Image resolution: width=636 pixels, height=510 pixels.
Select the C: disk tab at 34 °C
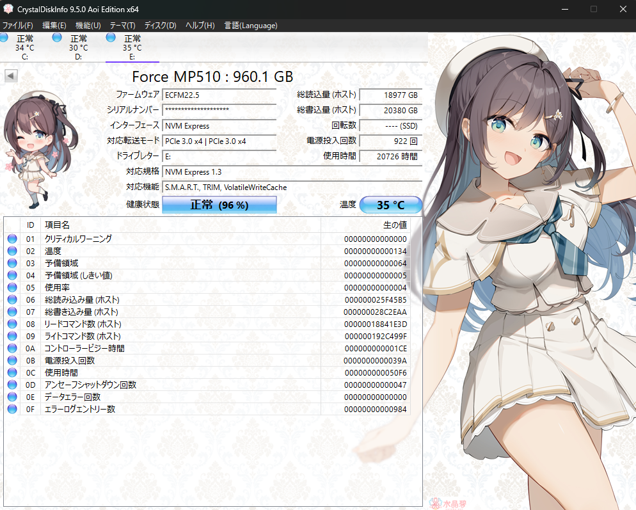[25, 47]
